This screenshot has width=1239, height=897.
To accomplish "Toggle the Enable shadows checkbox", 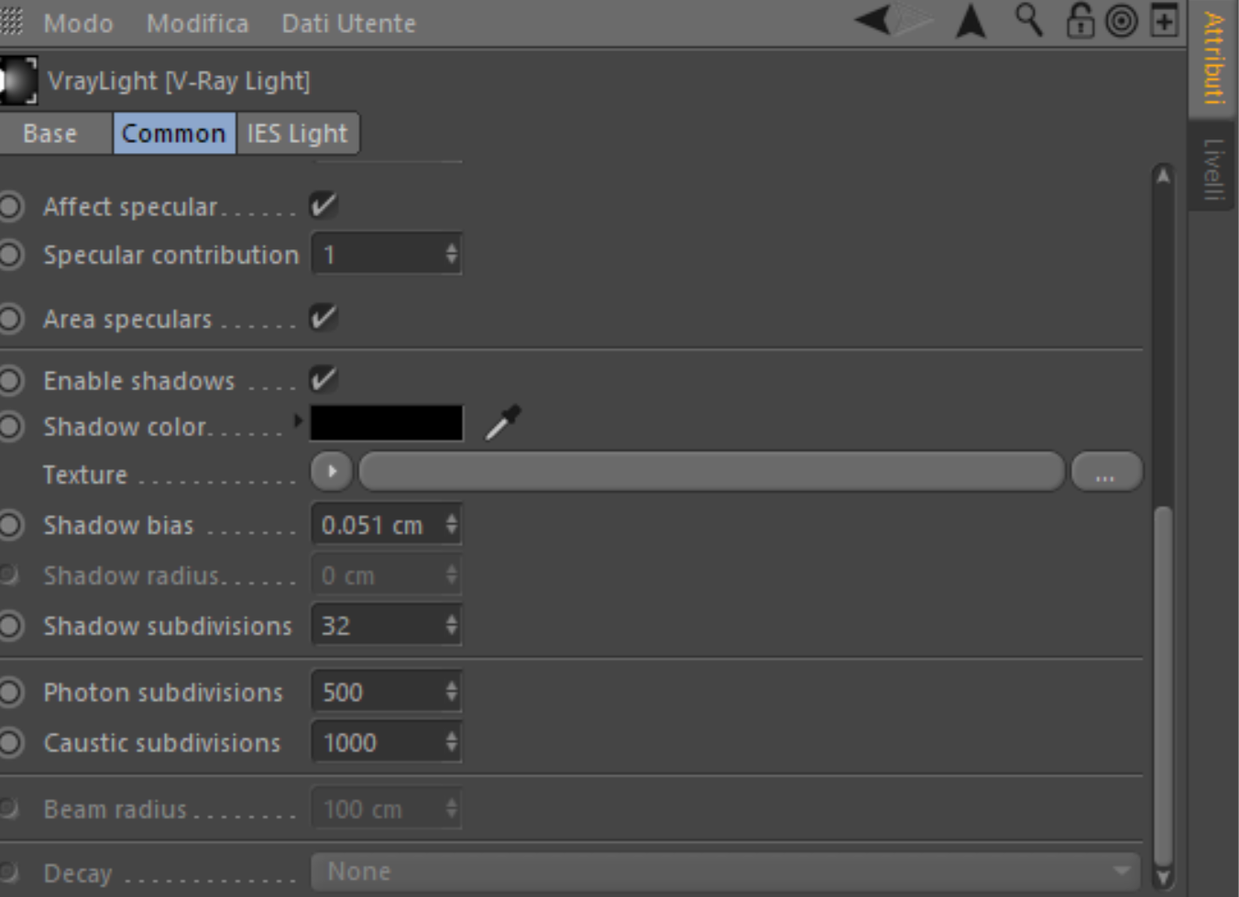I will [x=323, y=379].
